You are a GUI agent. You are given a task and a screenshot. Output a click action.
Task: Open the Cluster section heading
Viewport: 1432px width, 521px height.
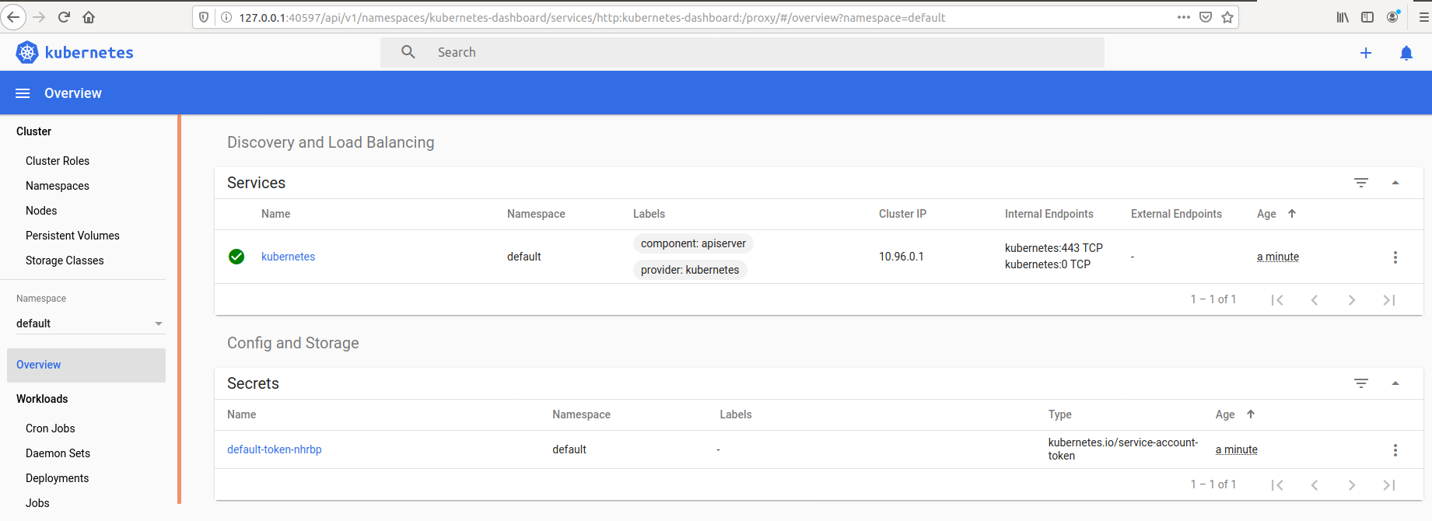tap(33, 131)
